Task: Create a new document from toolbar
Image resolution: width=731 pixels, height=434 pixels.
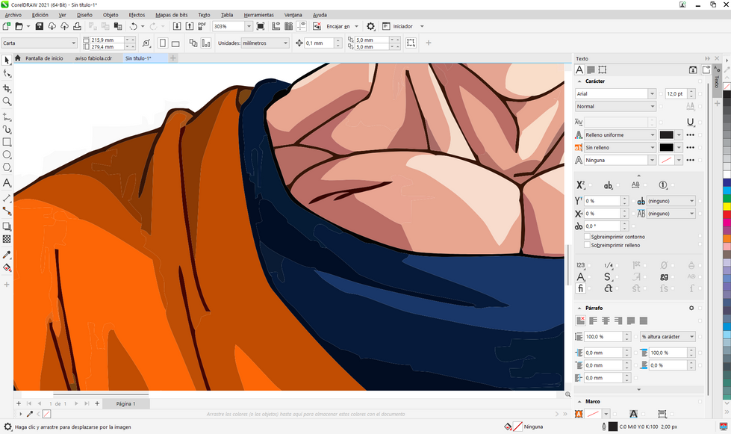Action: click(x=7, y=27)
